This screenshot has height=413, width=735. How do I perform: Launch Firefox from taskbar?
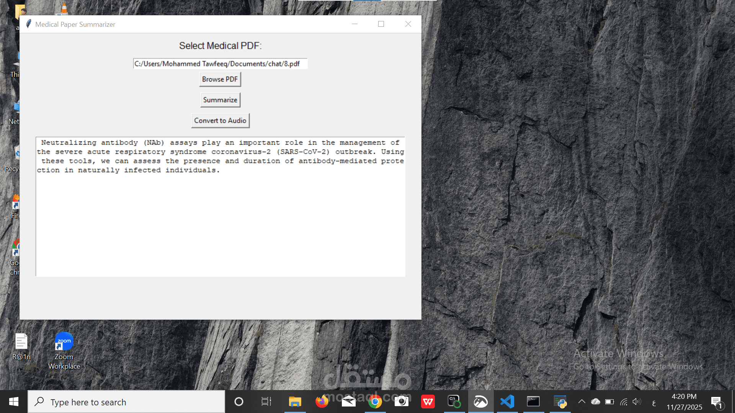(x=322, y=402)
